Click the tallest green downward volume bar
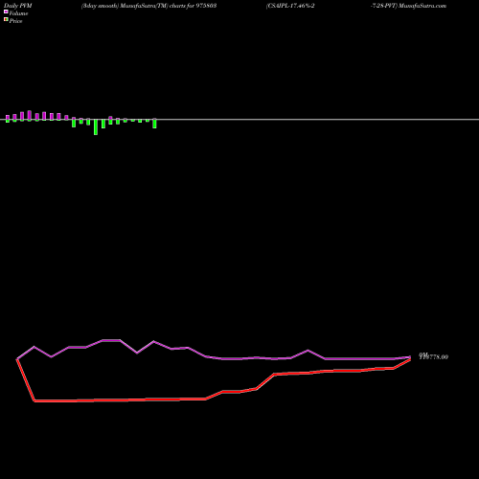The width and height of the screenshot is (479, 479). tap(96, 126)
